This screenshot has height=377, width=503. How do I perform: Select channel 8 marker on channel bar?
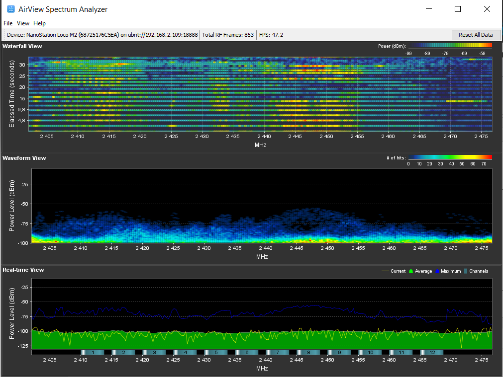click(308, 352)
